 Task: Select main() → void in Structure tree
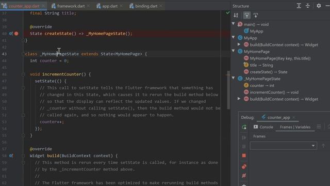(x=256, y=24)
